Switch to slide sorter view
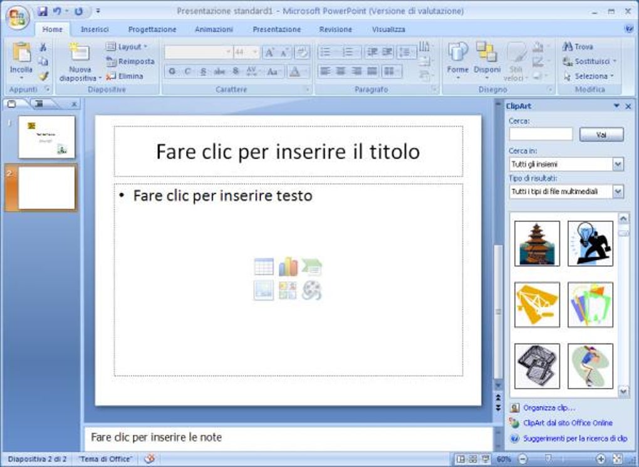This screenshot has height=467, width=639. click(473, 459)
